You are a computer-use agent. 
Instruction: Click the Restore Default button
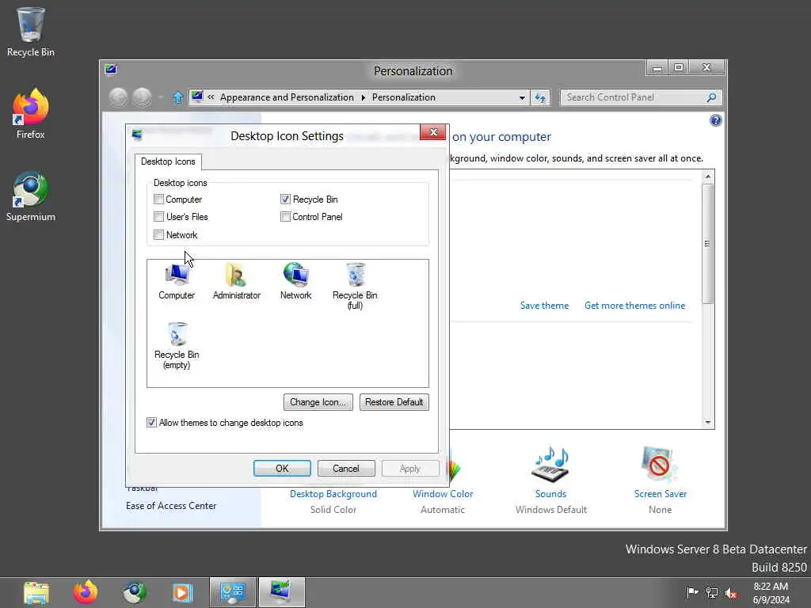[x=394, y=402]
